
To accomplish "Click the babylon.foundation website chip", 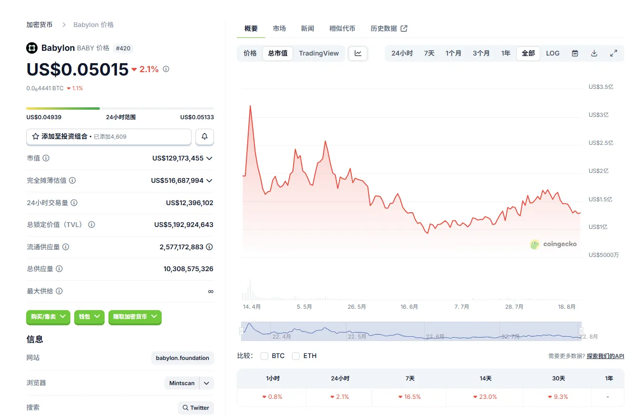I will tap(182, 358).
